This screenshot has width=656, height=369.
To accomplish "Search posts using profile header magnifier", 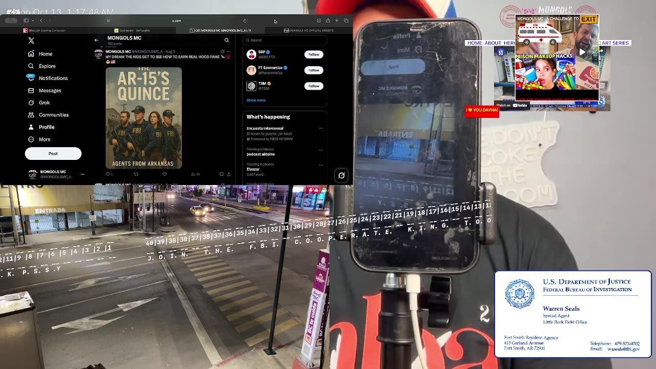I will coord(227,40).
